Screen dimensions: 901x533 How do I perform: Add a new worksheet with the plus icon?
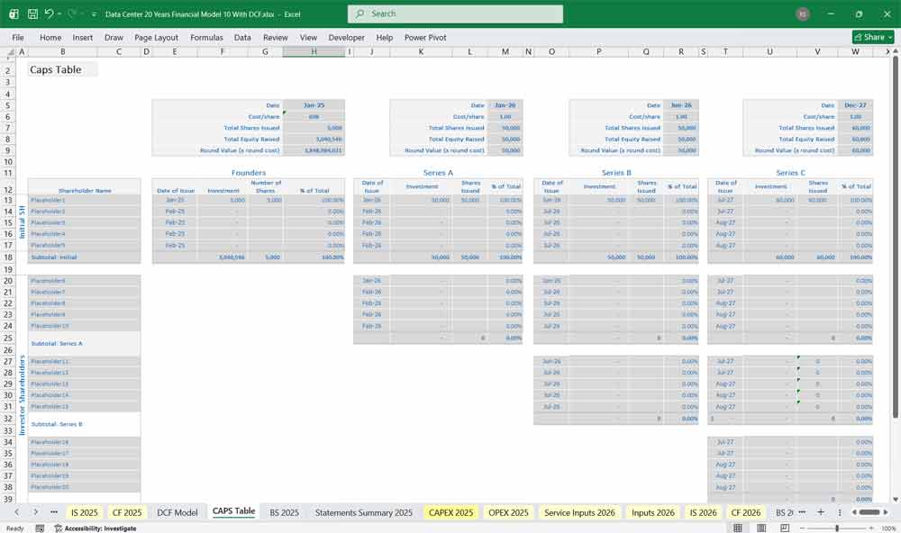821,511
